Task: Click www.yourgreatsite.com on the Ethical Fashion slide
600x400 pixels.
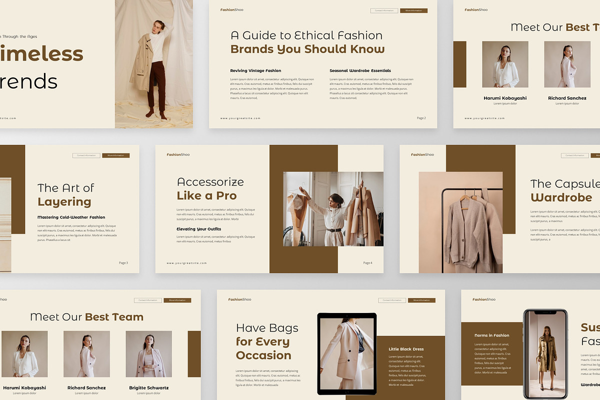Action: (x=240, y=118)
